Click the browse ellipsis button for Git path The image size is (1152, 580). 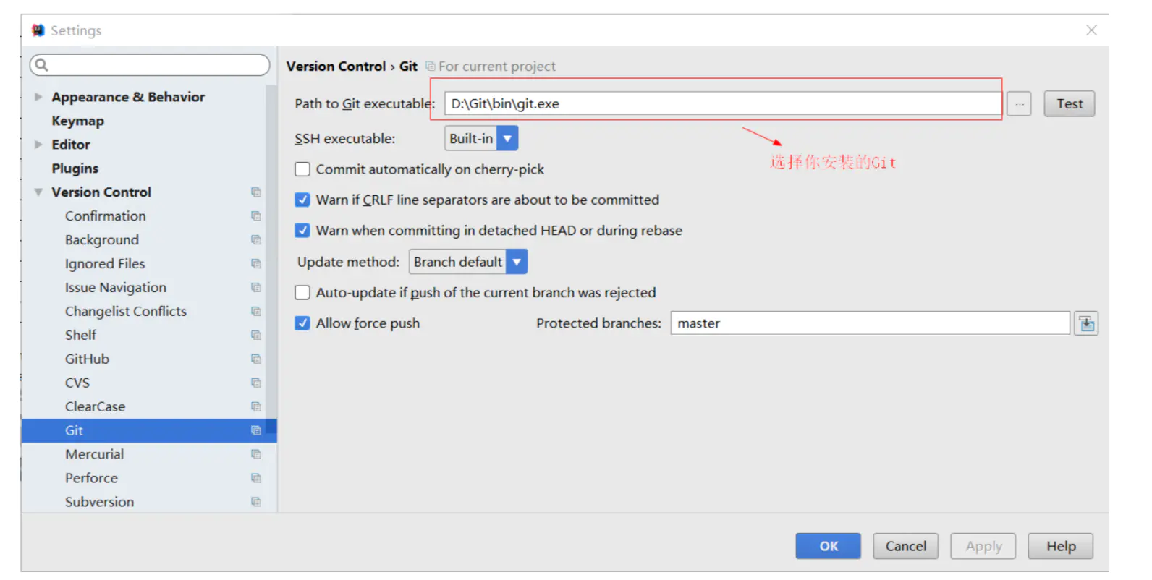tap(1019, 104)
